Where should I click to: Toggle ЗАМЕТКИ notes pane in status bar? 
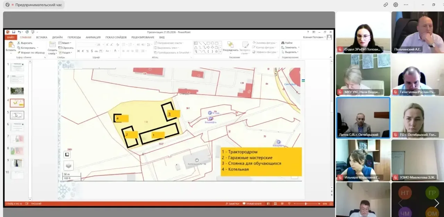232,203
